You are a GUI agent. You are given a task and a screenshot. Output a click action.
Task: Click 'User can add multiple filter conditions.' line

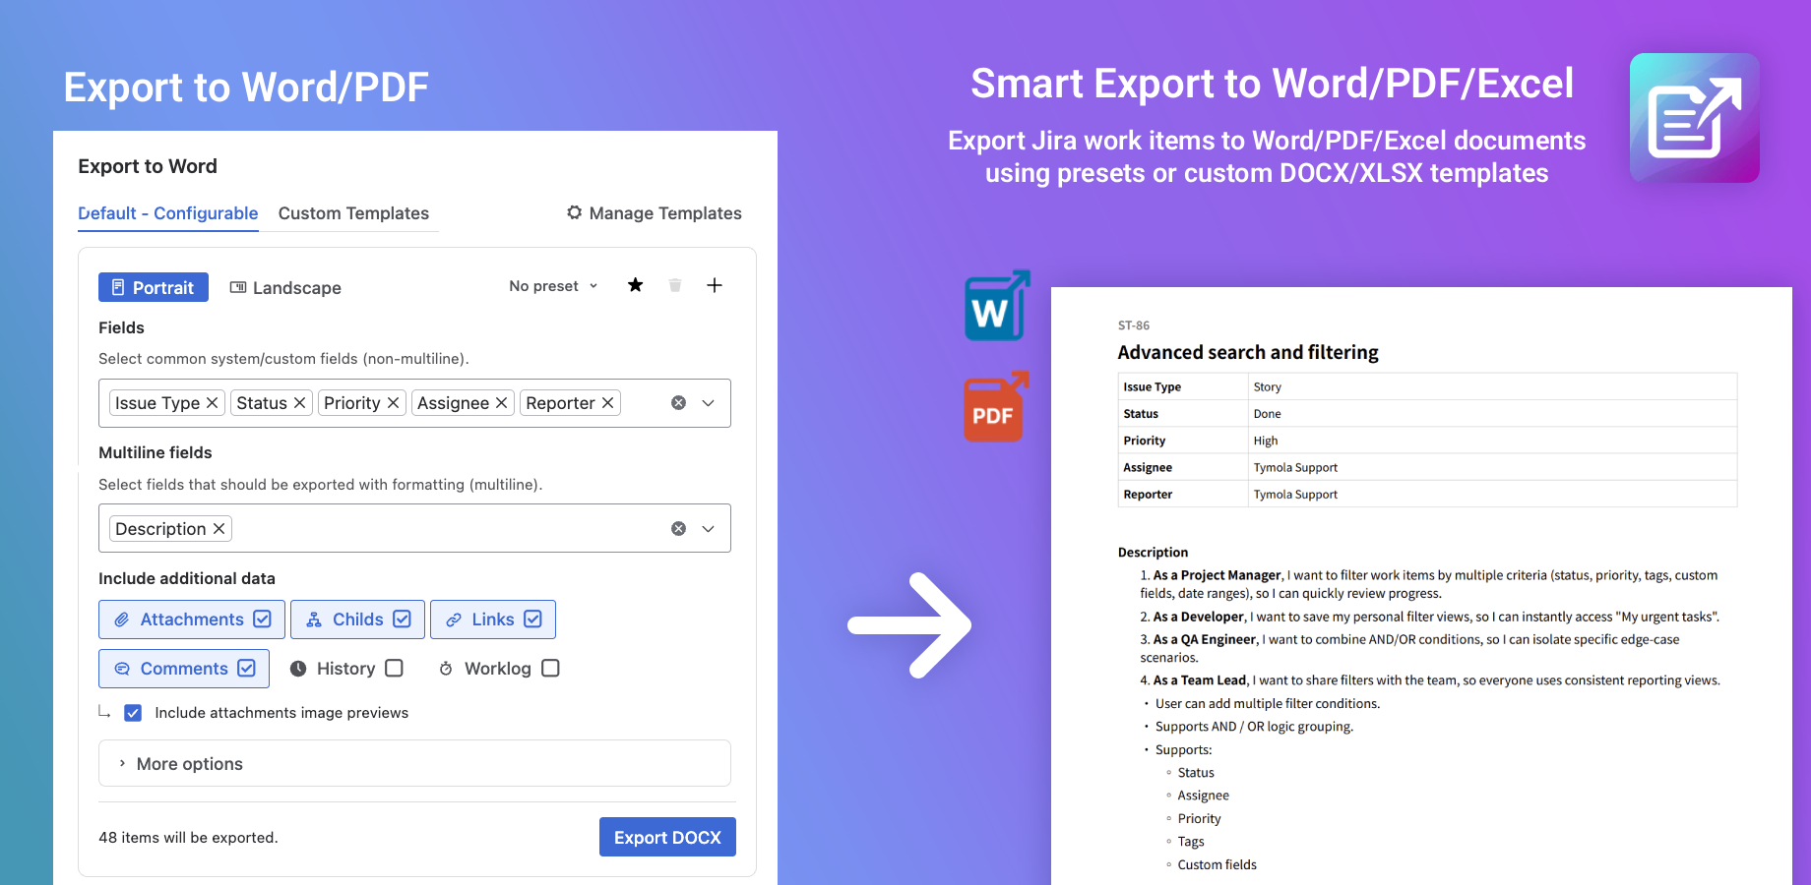click(1268, 704)
